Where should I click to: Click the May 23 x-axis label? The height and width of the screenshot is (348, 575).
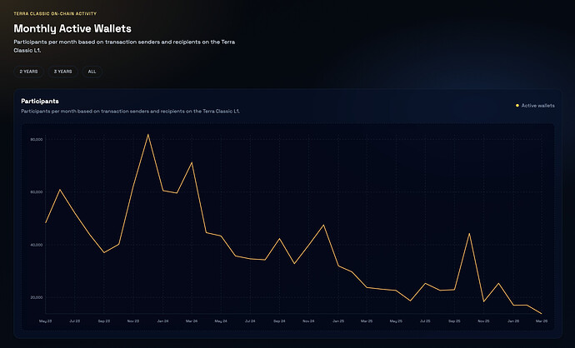[x=45, y=320]
